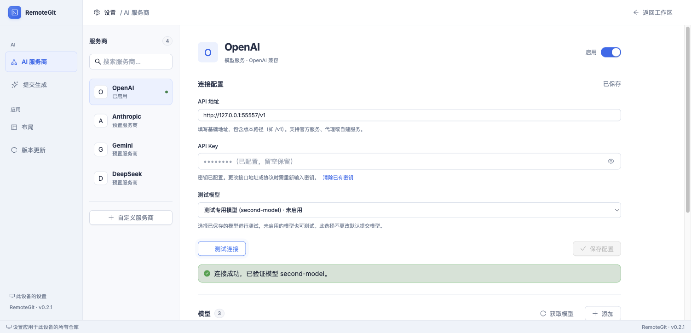The width and height of the screenshot is (691, 333).
Task: Click the green enabled dot on OpenAI
Action: click(167, 92)
